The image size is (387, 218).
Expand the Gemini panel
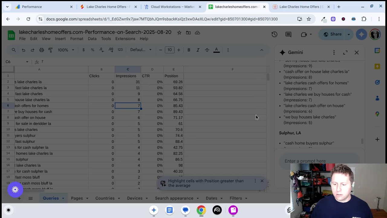click(x=345, y=53)
